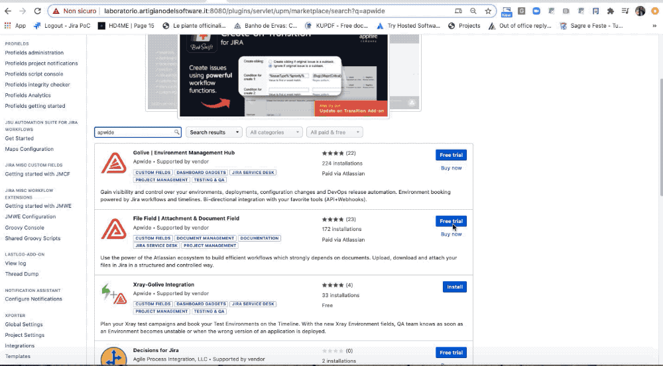This screenshot has width=663, height=366.
Task: Reload the current page
Action: 37,11
